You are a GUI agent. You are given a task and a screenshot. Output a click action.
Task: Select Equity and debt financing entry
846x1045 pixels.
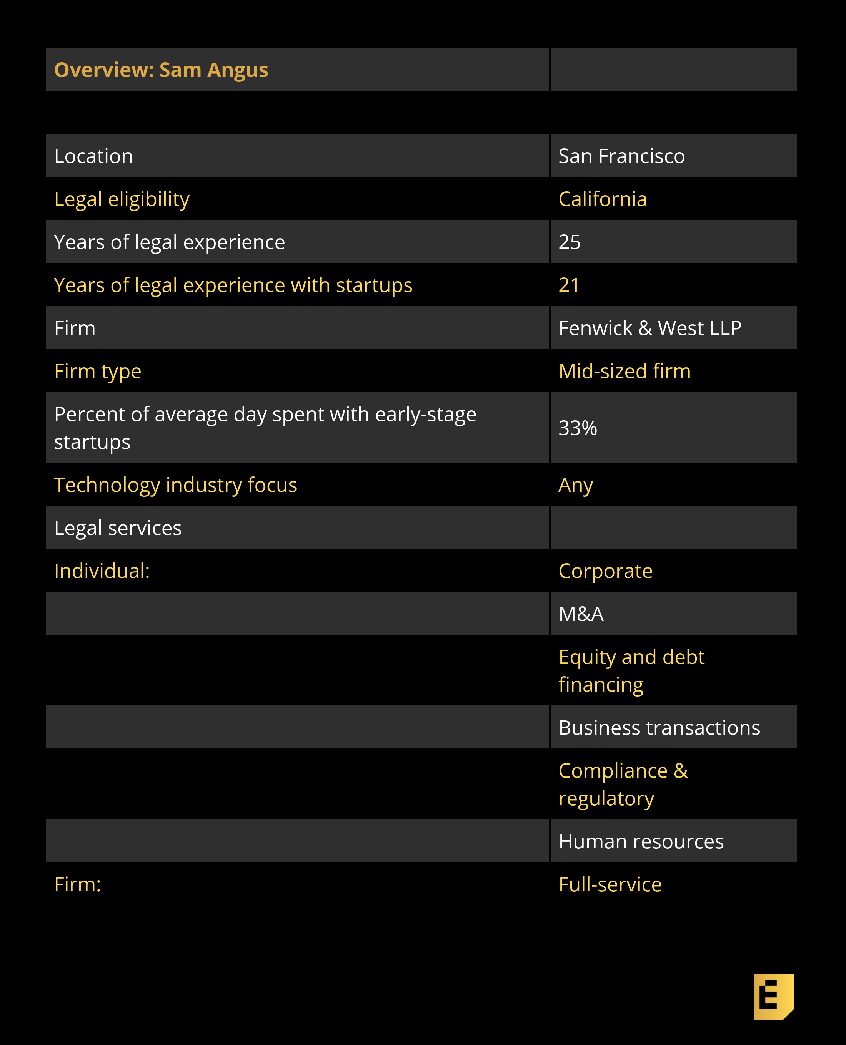coord(631,670)
